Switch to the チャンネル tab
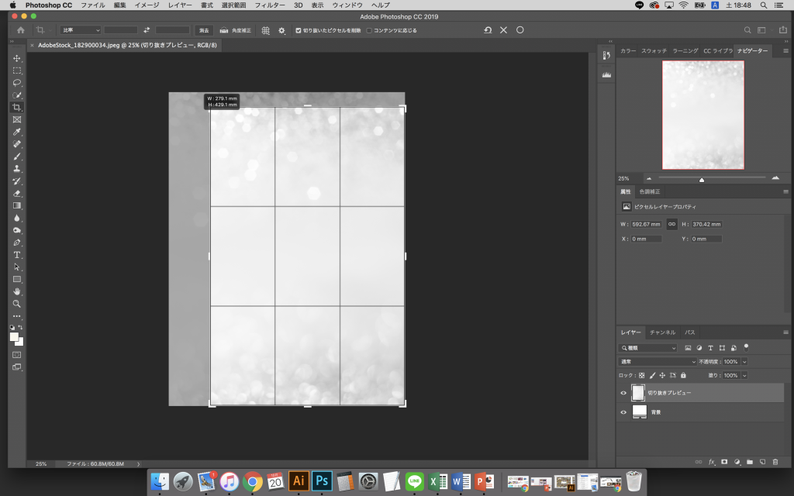Screen dimensions: 794x496 [662, 332]
